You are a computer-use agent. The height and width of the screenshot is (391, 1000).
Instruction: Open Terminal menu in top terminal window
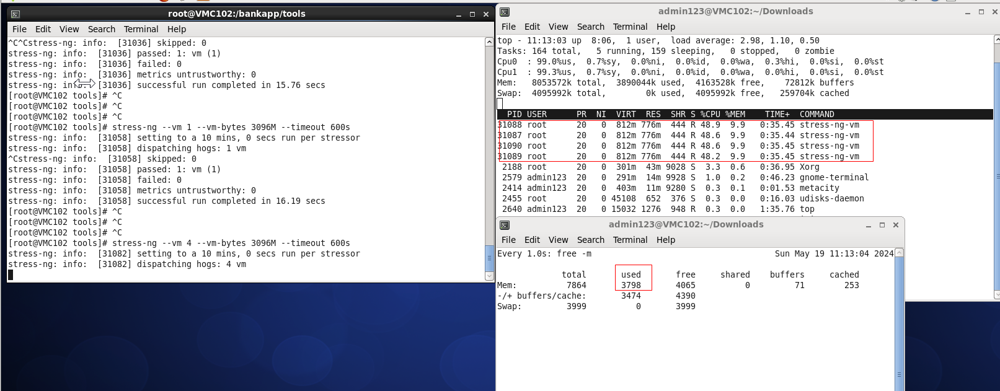pos(630,27)
